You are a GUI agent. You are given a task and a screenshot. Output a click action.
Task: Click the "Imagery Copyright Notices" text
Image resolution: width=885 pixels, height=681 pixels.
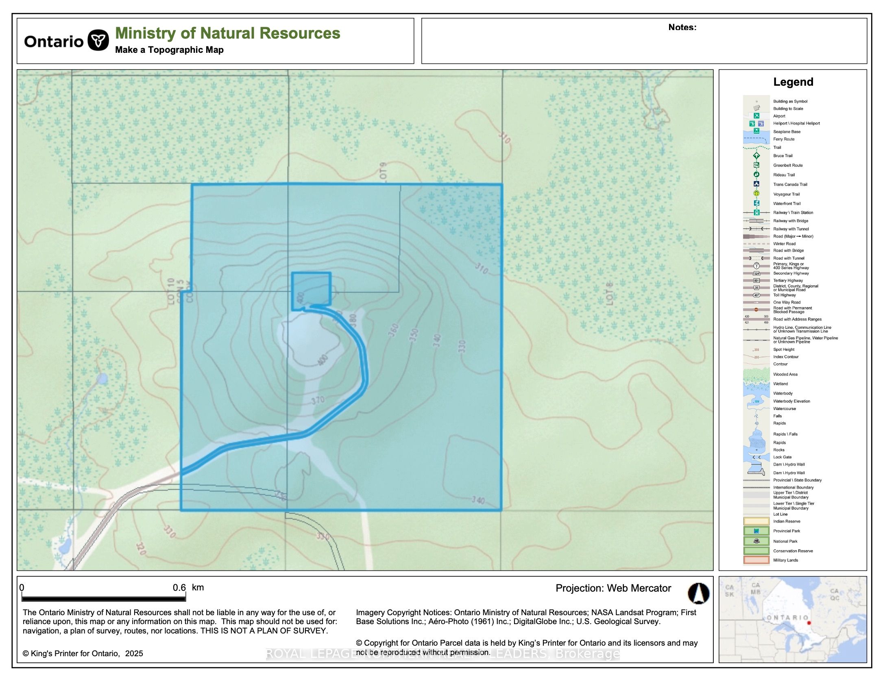(x=403, y=612)
